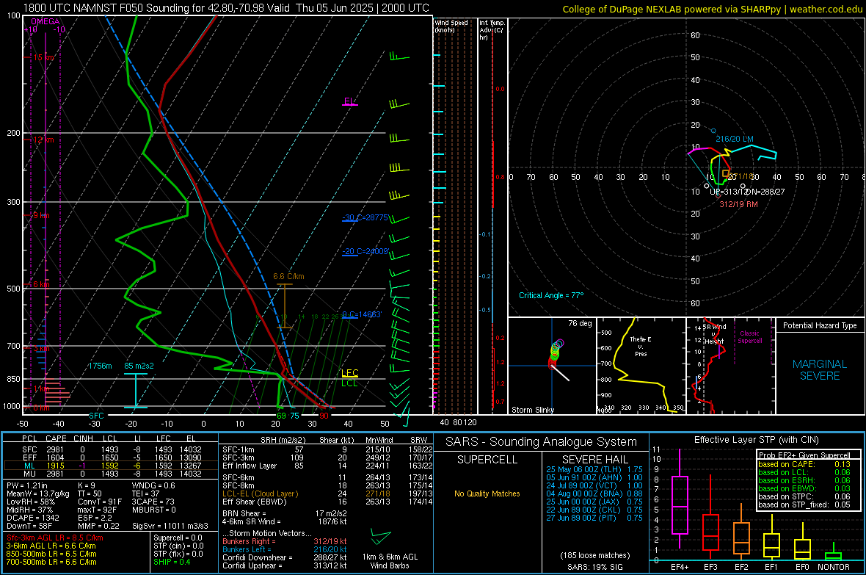866x575 pixels.
Task: Click the '850-500mb LR = 6.5 C/km' line
Action: [51, 554]
